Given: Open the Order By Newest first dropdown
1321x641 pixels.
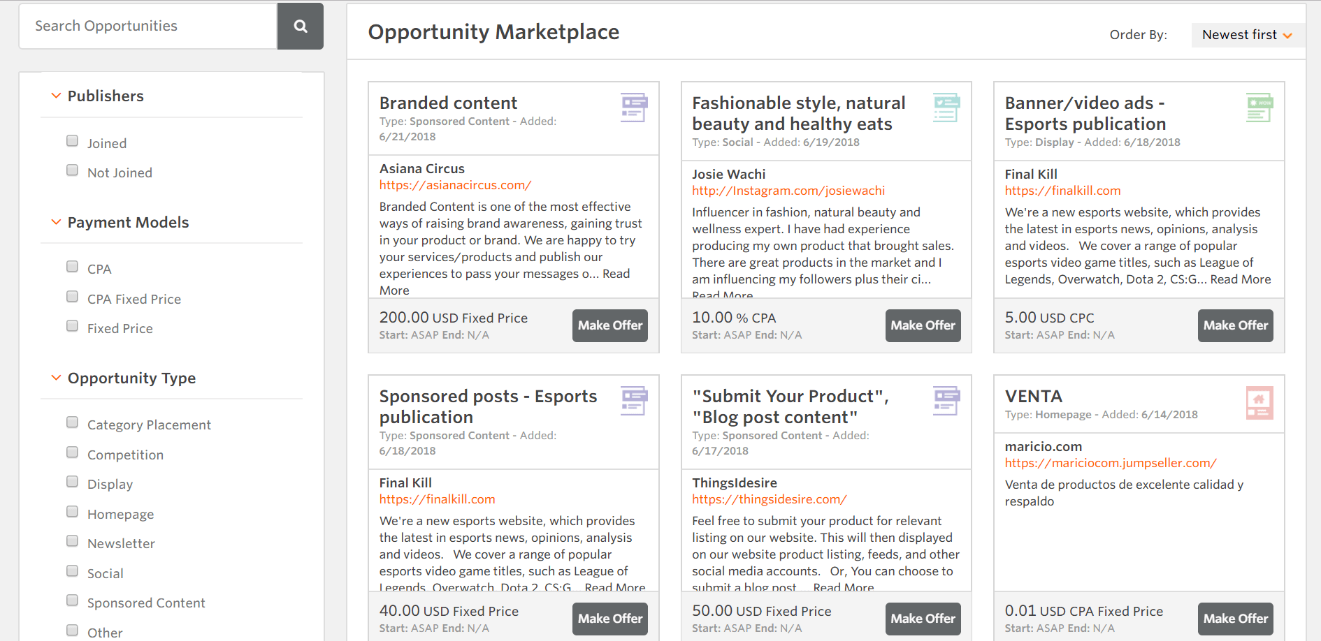Looking at the screenshot, I should tap(1247, 35).
